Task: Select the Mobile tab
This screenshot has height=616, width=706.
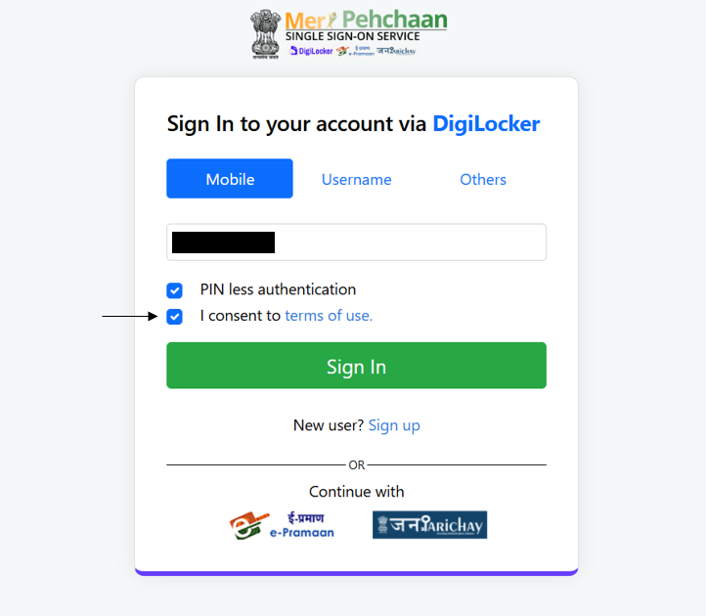Action: click(x=230, y=178)
